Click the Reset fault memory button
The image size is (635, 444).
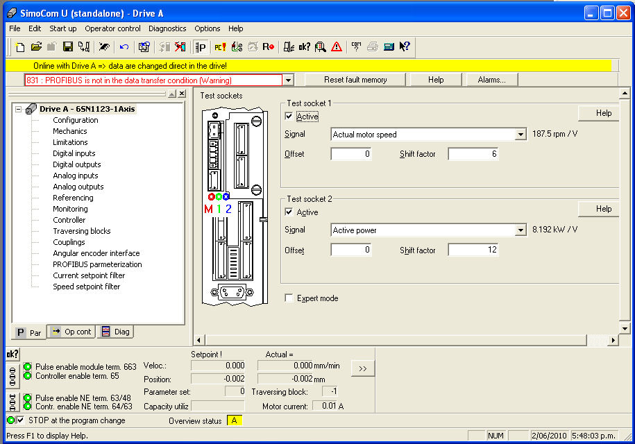click(355, 80)
